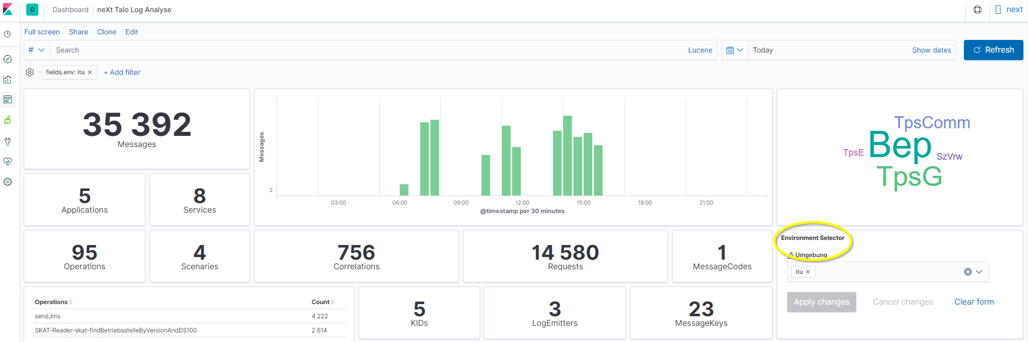Click Show dates link

tap(932, 50)
